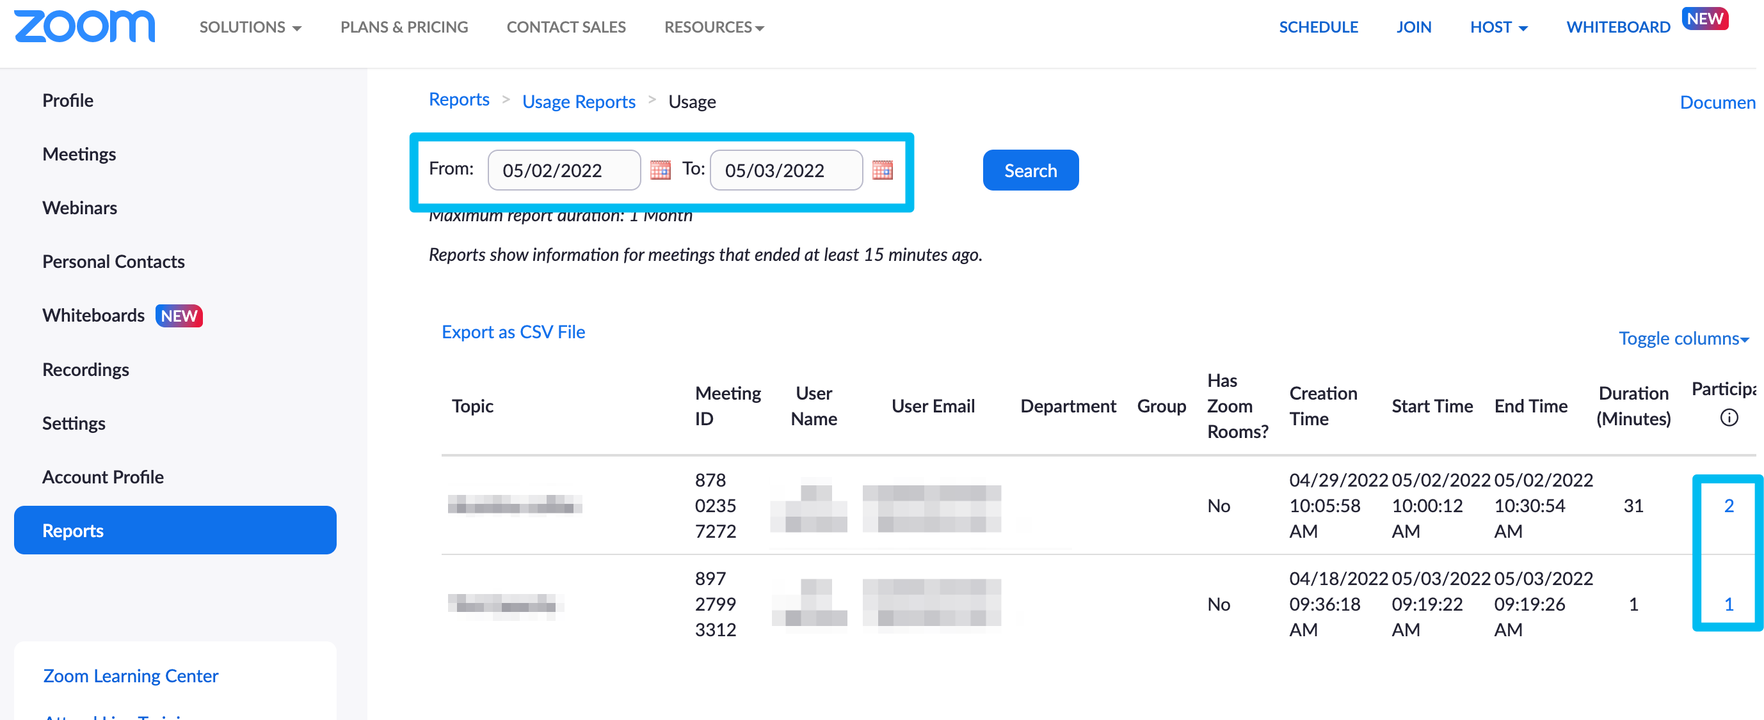Open Plans & Pricing page

(x=404, y=27)
